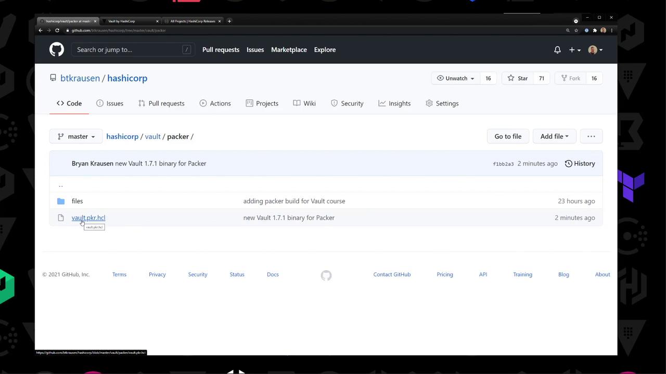Switch to the Vault by HashiCorp browser tab
Image resolution: width=666 pixels, height=374 pixels.
click(x=130, y=21)
